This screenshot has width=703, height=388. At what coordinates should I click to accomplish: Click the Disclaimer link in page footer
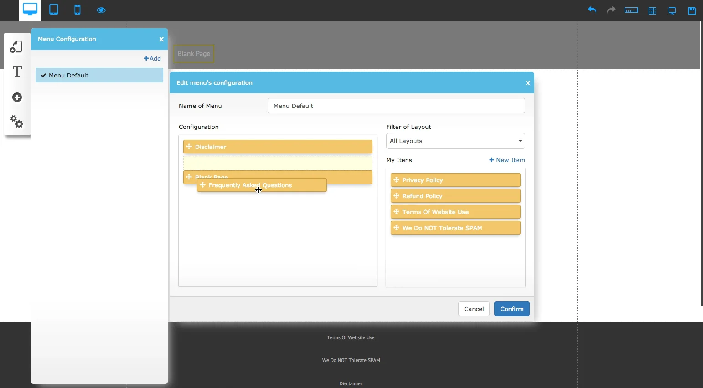point(351,383)
